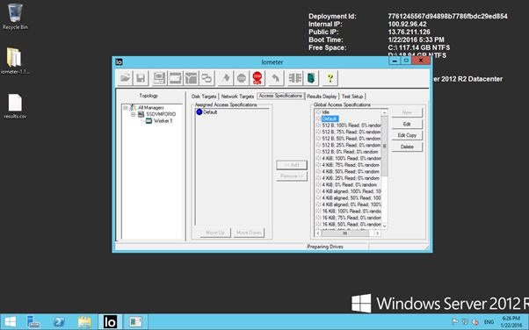This screenshot has height=330, width=529.
Task: Select 512 B; 25% Read; 0% random
Action: pos(351,146)
